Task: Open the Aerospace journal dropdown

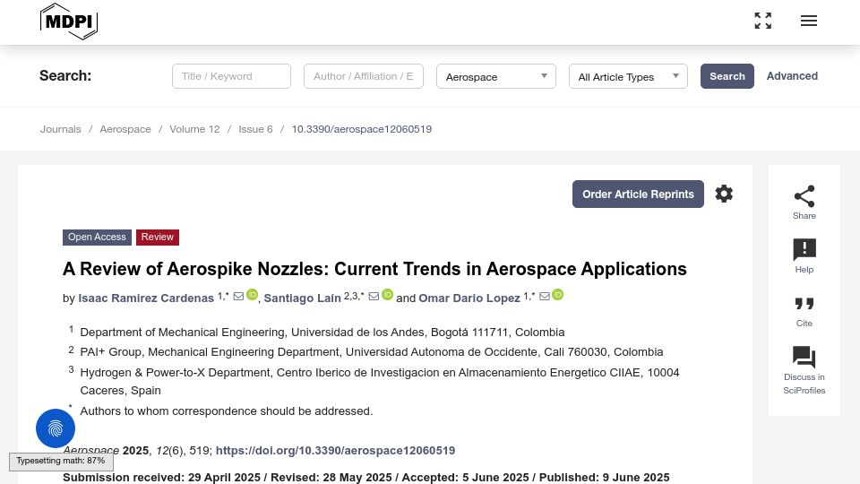Action: (x=496, y=76)
